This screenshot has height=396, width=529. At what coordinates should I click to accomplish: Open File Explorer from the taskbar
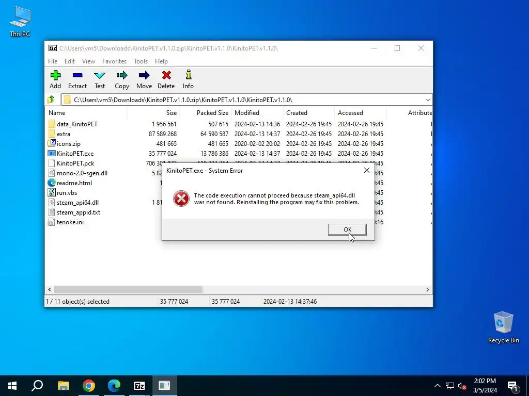(63, 386)
